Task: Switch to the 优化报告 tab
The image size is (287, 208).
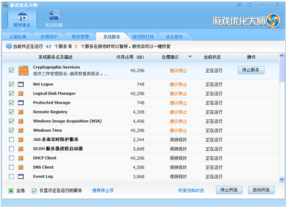Action: click(174, 37)
